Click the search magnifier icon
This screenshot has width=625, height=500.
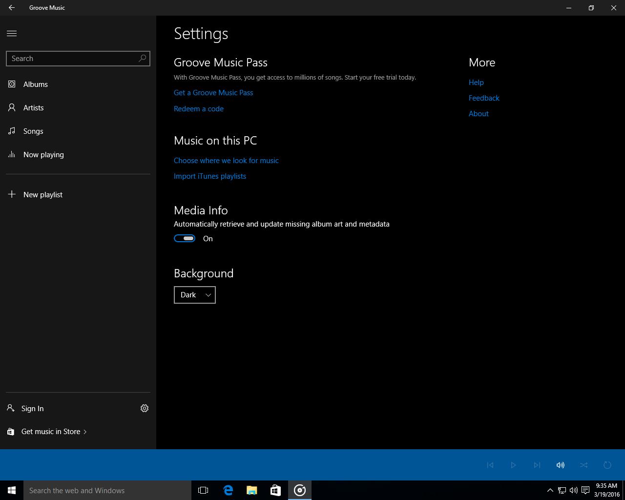tap(143, 58)
